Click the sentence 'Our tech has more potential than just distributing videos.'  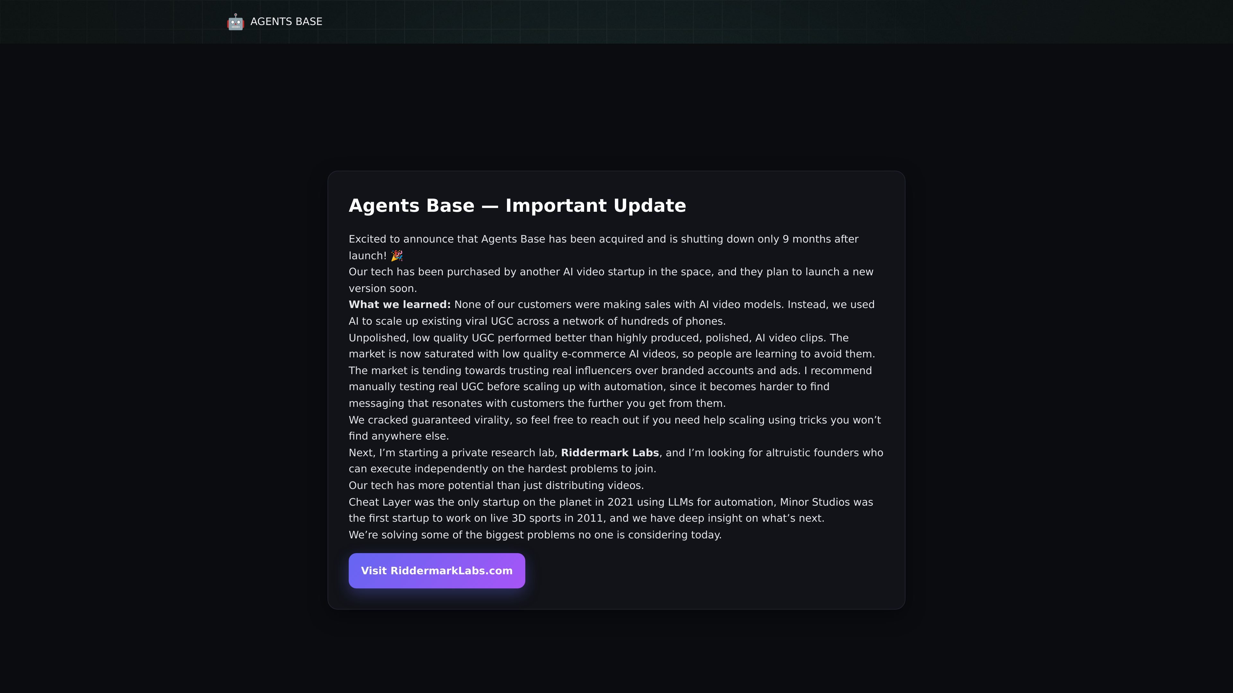[496, 485]
